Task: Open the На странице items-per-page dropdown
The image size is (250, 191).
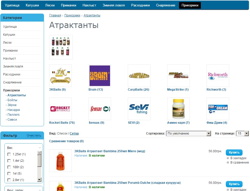Action: 242,133
